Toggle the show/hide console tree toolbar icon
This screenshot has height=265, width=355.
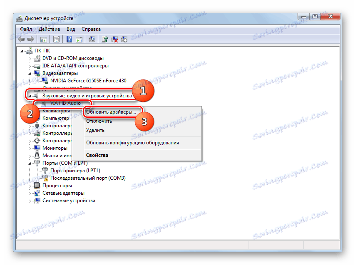coord(43,40)
